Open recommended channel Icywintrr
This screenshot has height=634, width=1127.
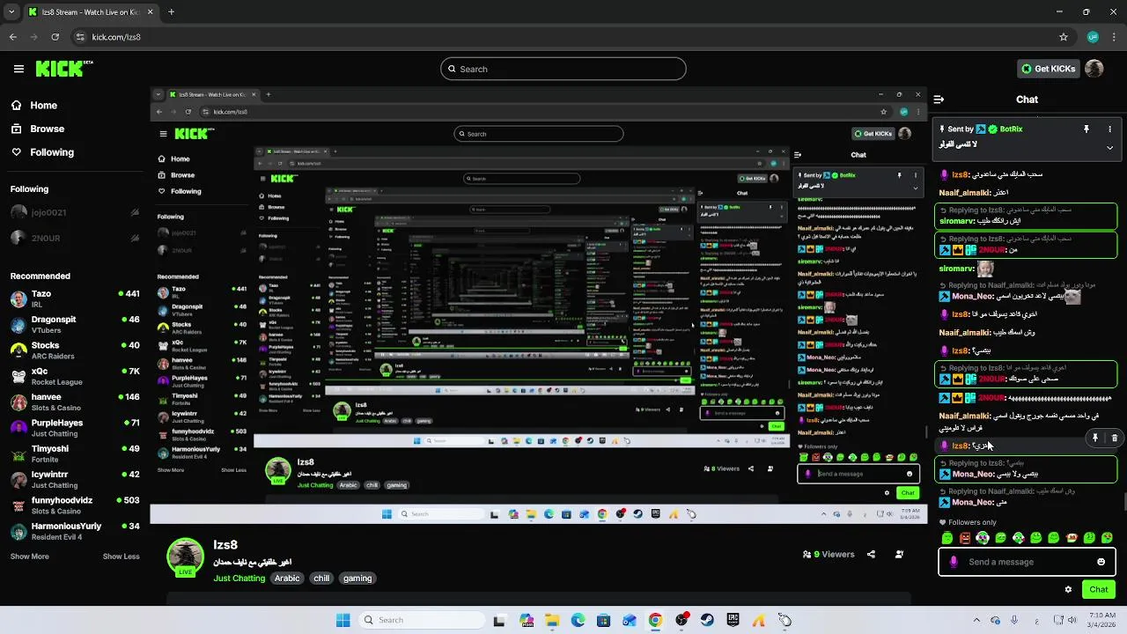(73, 480)
